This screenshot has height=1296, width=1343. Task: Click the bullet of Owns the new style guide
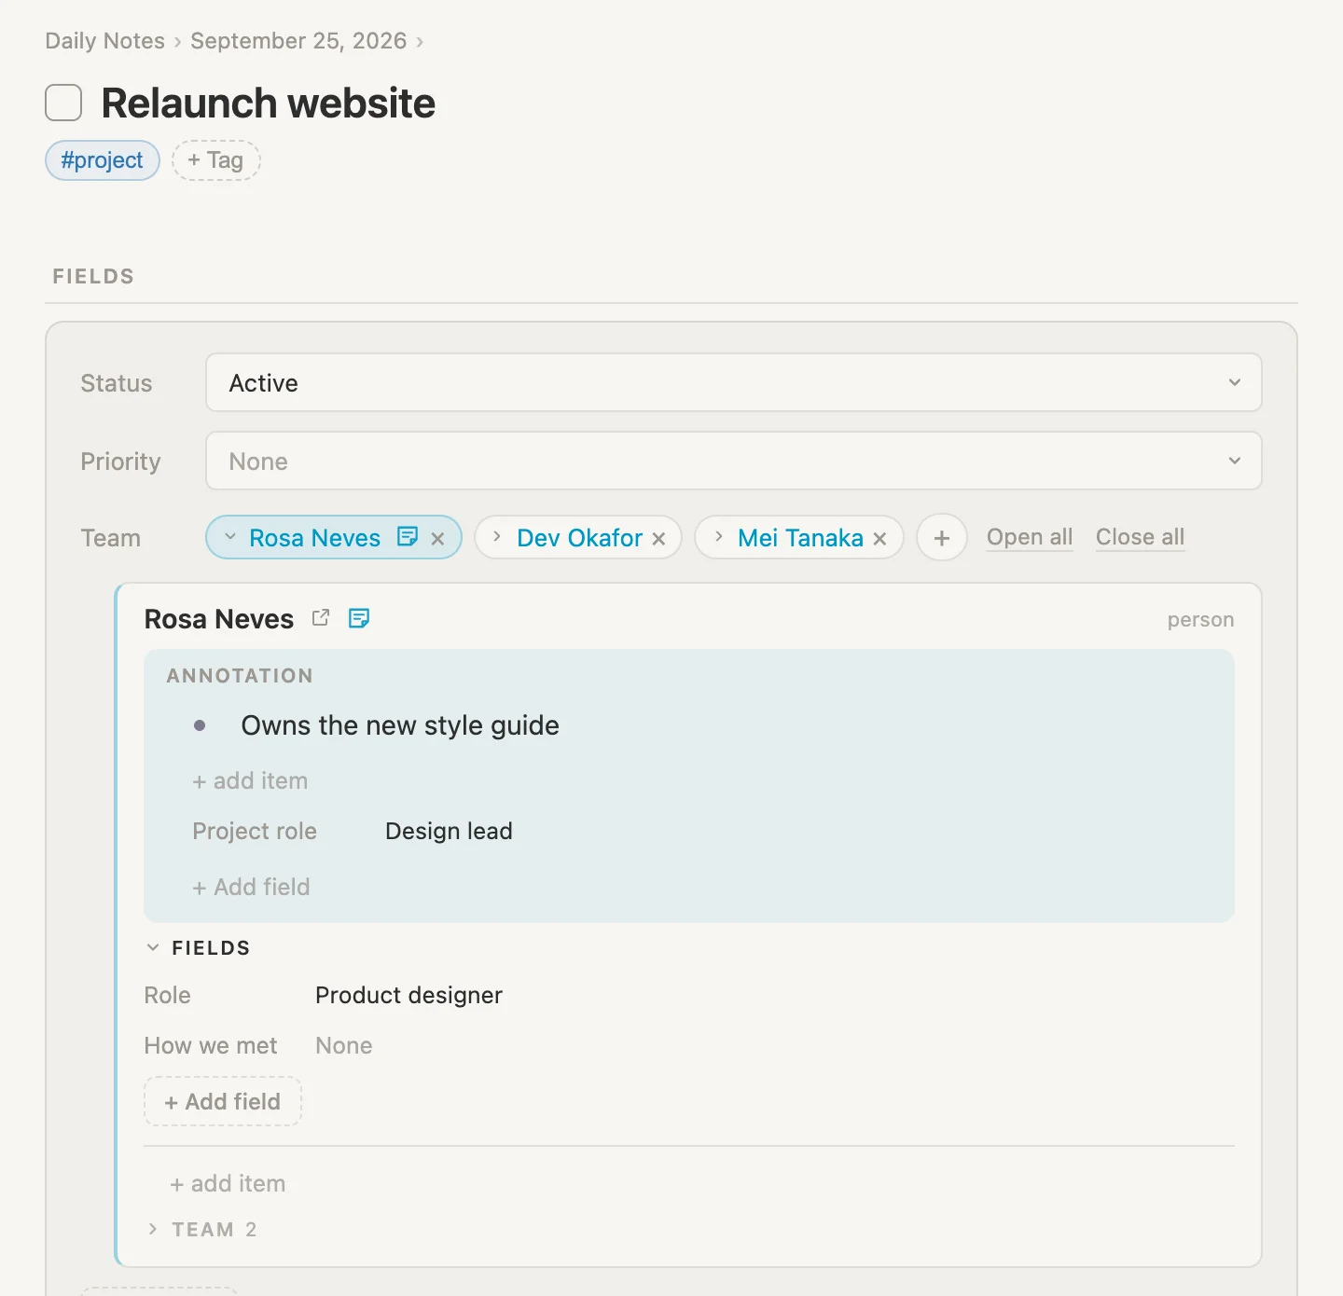point(200,725)
